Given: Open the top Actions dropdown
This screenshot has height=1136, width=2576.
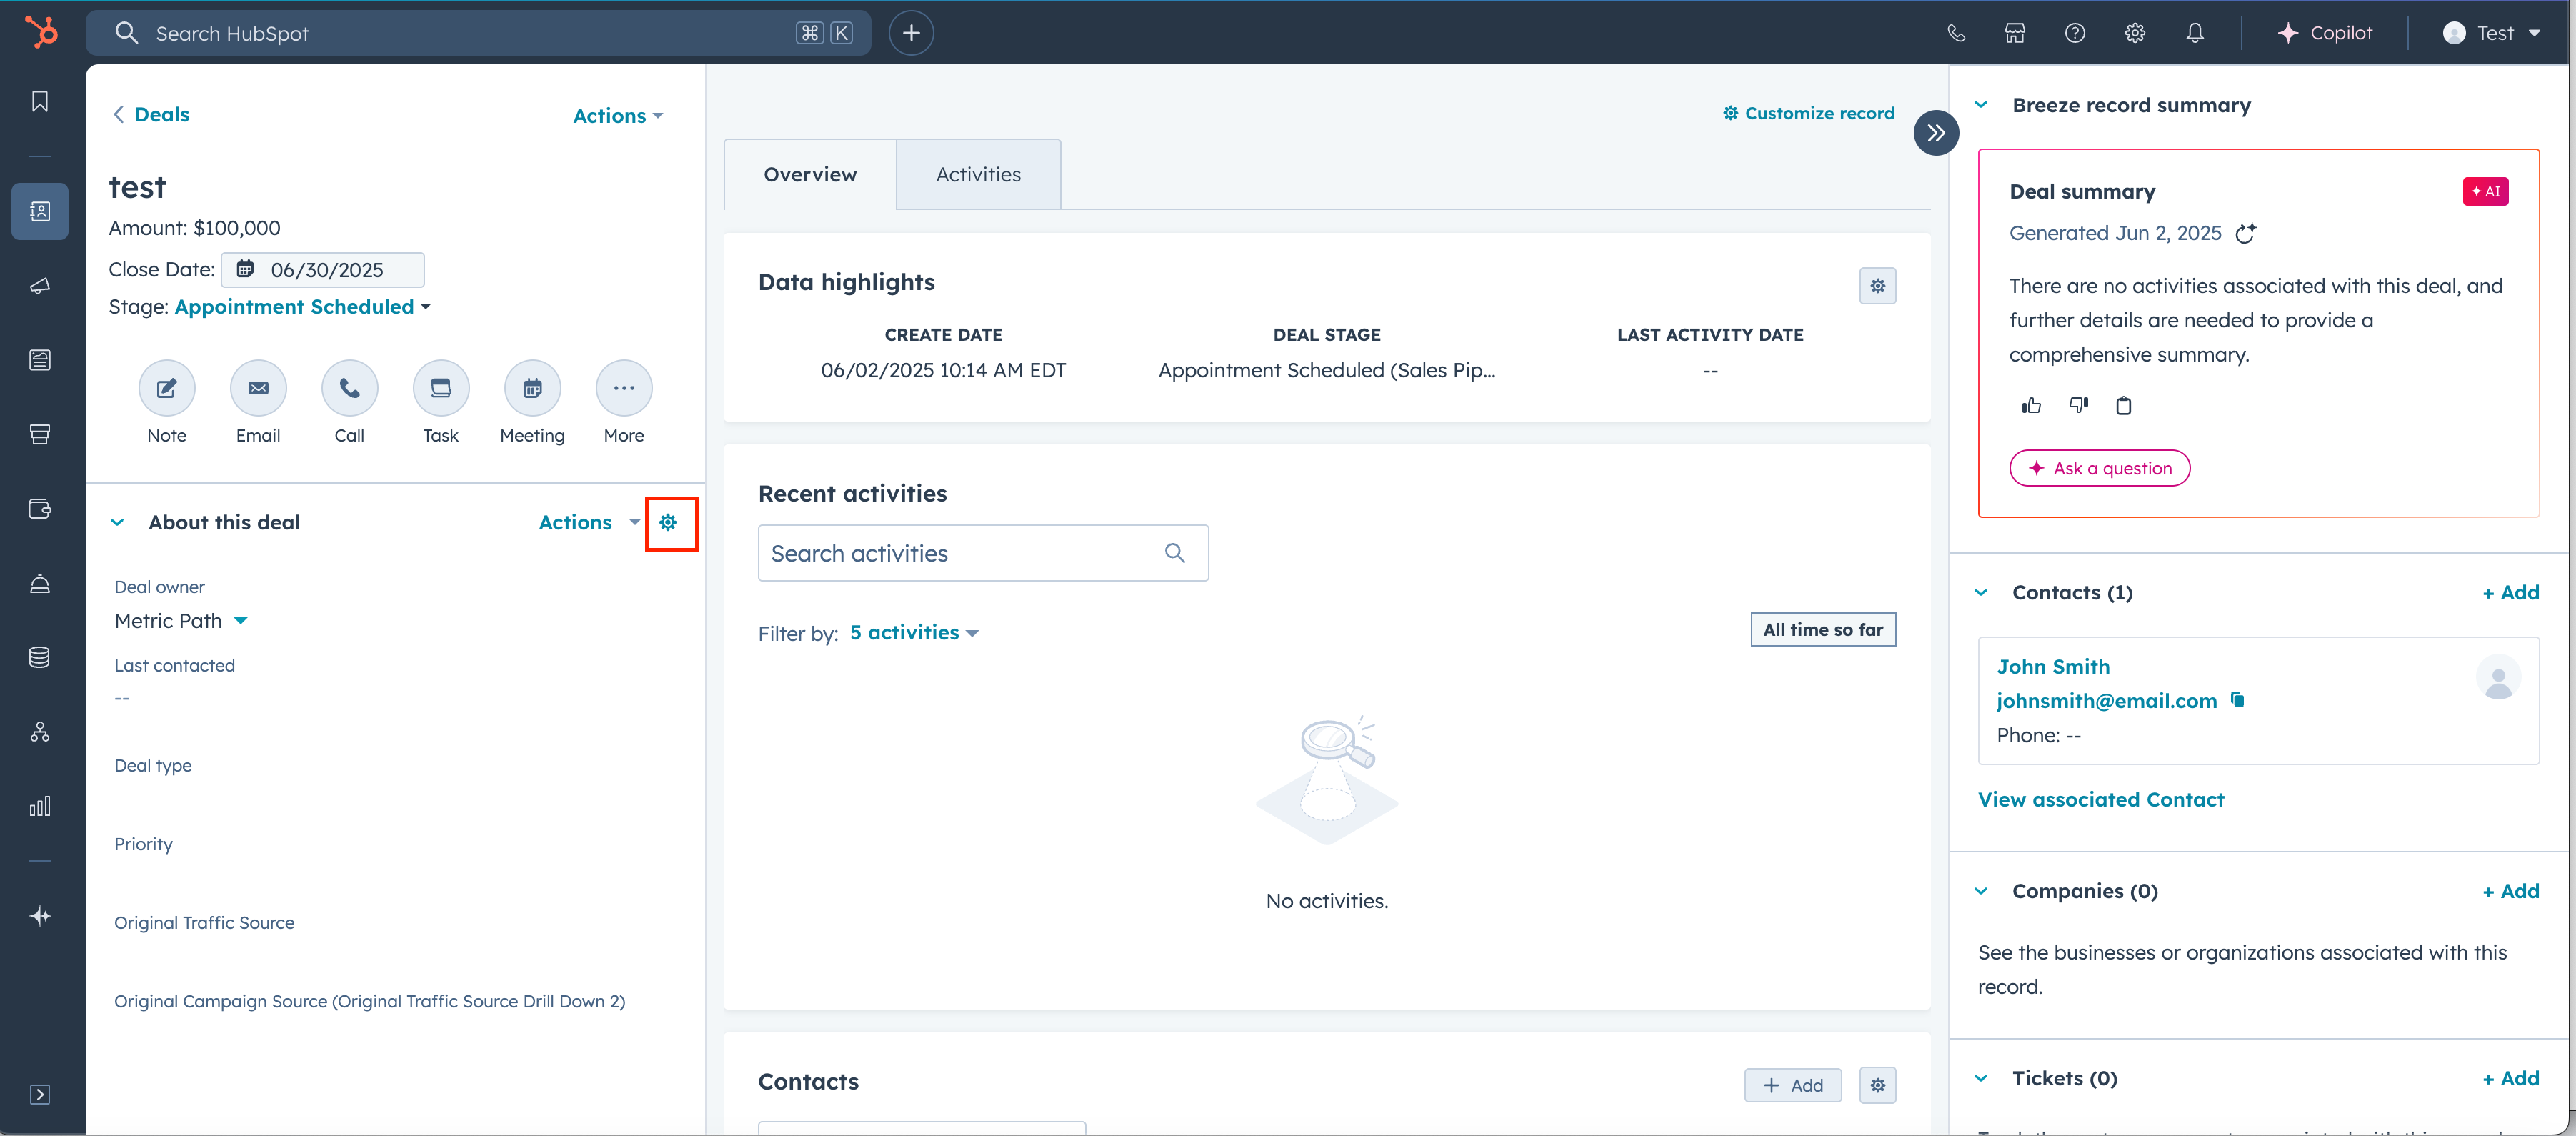Looking at the screenshot, I should [x=618, y=116].
